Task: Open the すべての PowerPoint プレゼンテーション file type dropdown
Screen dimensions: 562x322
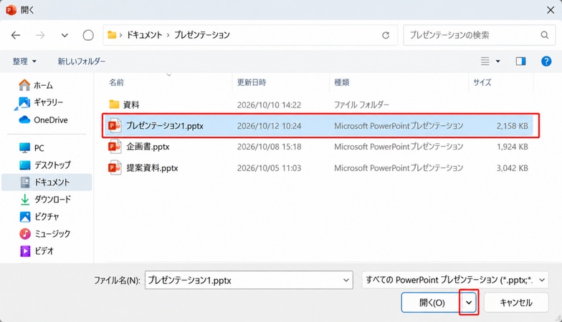Action: point(455,280)
